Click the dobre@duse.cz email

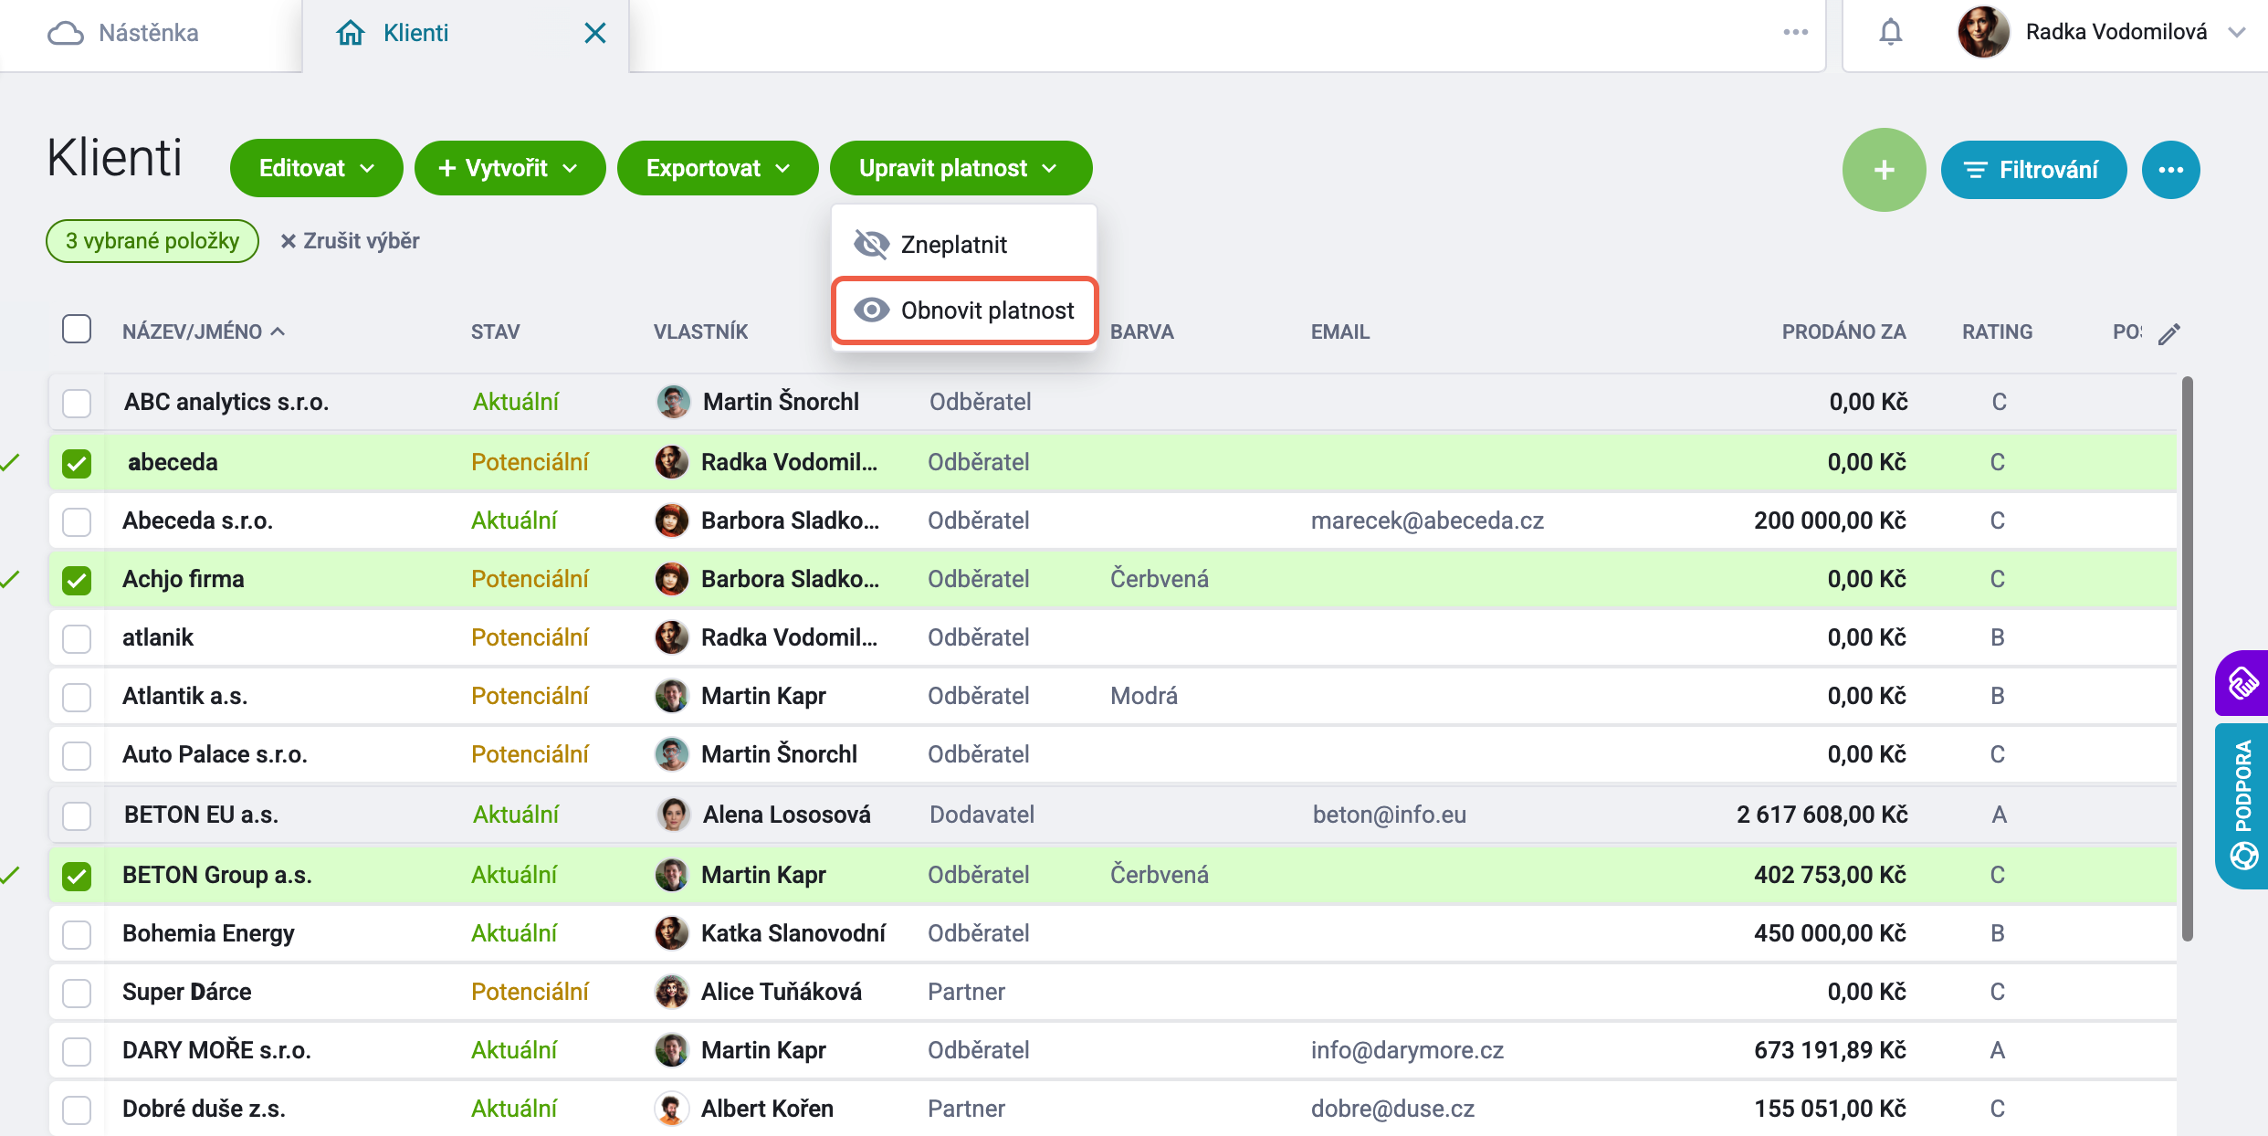1392,1109
